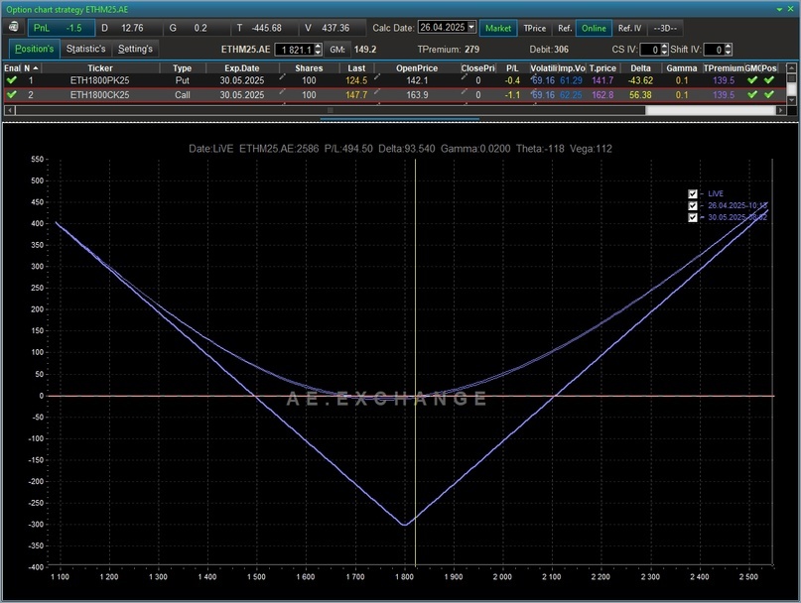Select the Market pricing mode
801x603 pixels.
(498, 28)
